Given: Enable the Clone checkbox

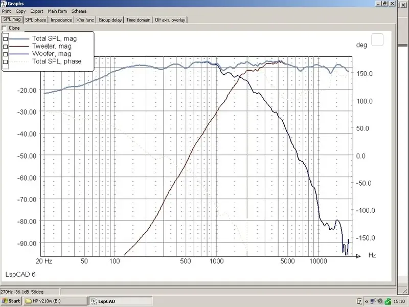Looking at the screenshot, I should 4,28.
